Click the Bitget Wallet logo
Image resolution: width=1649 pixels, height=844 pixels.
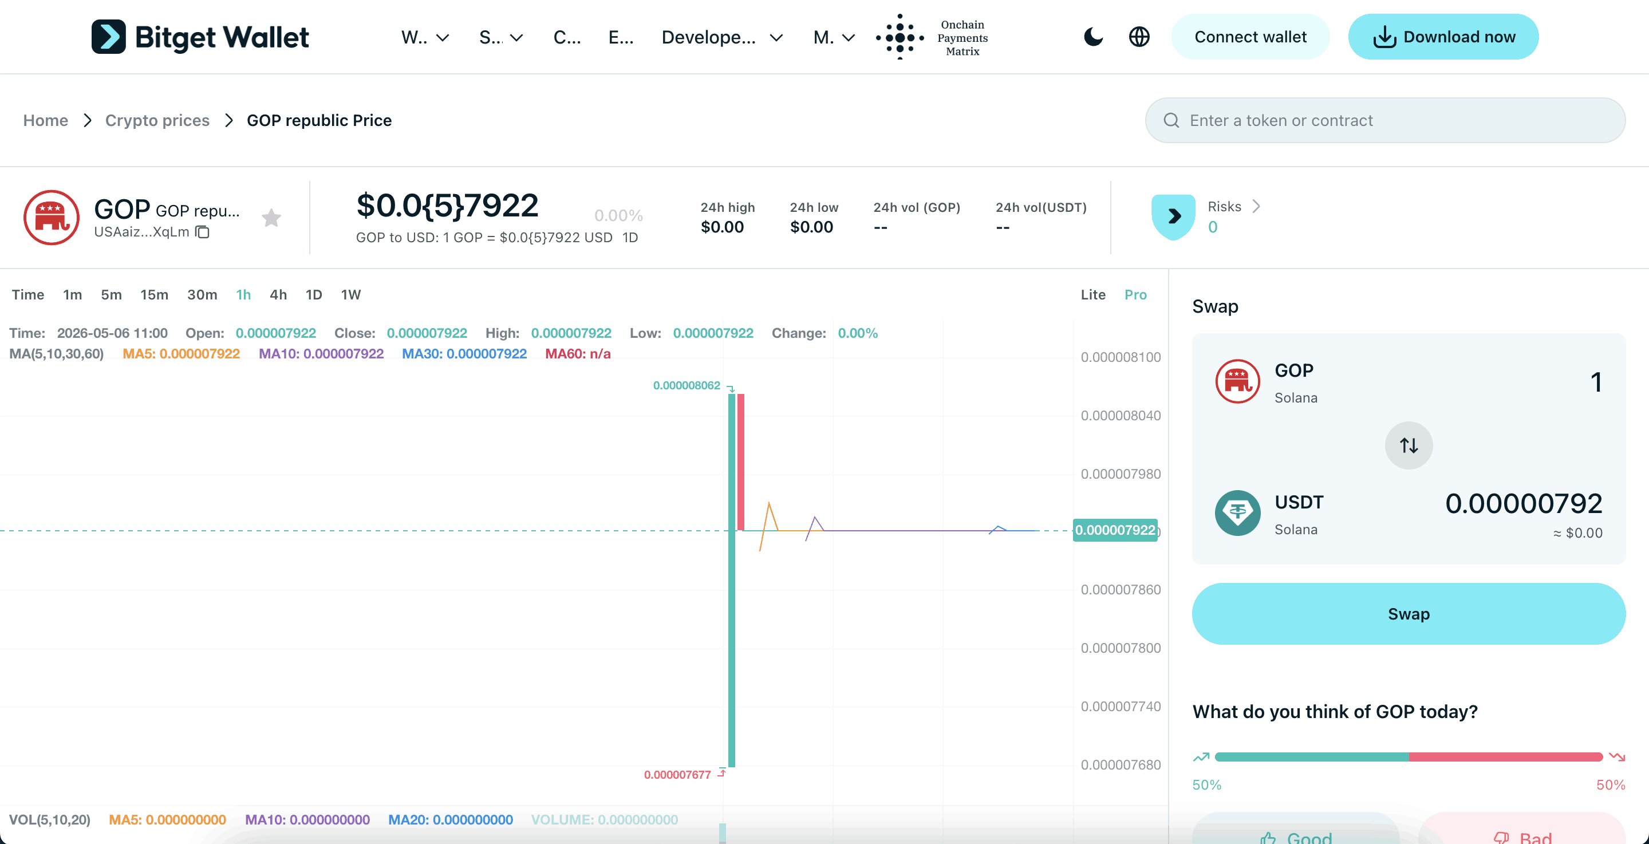pos(200,37)
